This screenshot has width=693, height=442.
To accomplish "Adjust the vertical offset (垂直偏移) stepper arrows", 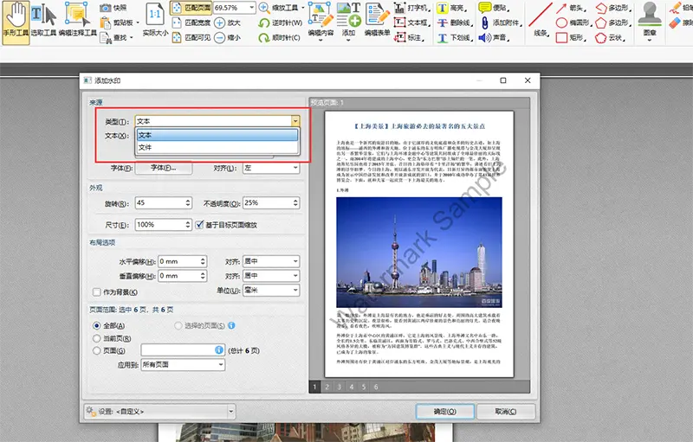I will 203,276.
